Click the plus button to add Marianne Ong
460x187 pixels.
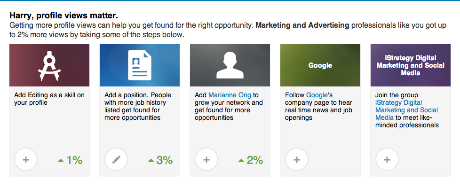pos(206,160)
